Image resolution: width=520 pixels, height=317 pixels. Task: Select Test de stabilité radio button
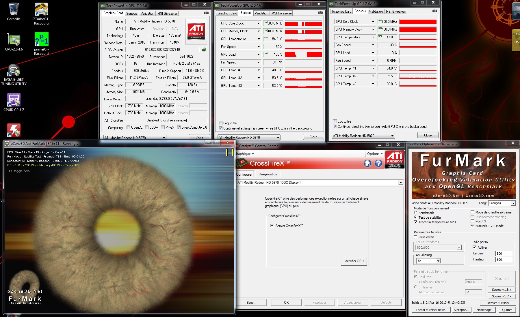tap(415, 217)
